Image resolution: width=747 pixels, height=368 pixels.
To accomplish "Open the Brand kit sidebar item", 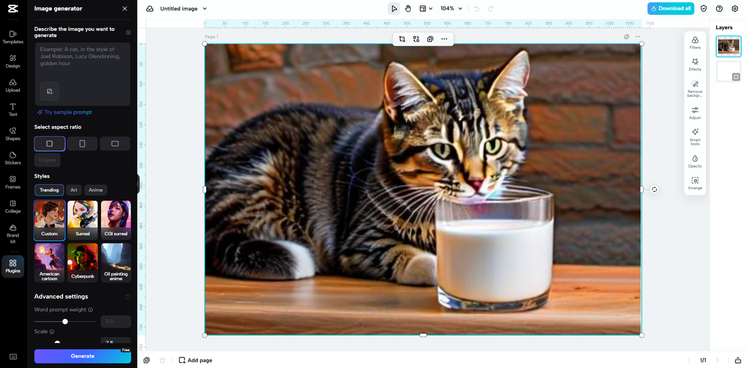I will click(x=13, y=233).
